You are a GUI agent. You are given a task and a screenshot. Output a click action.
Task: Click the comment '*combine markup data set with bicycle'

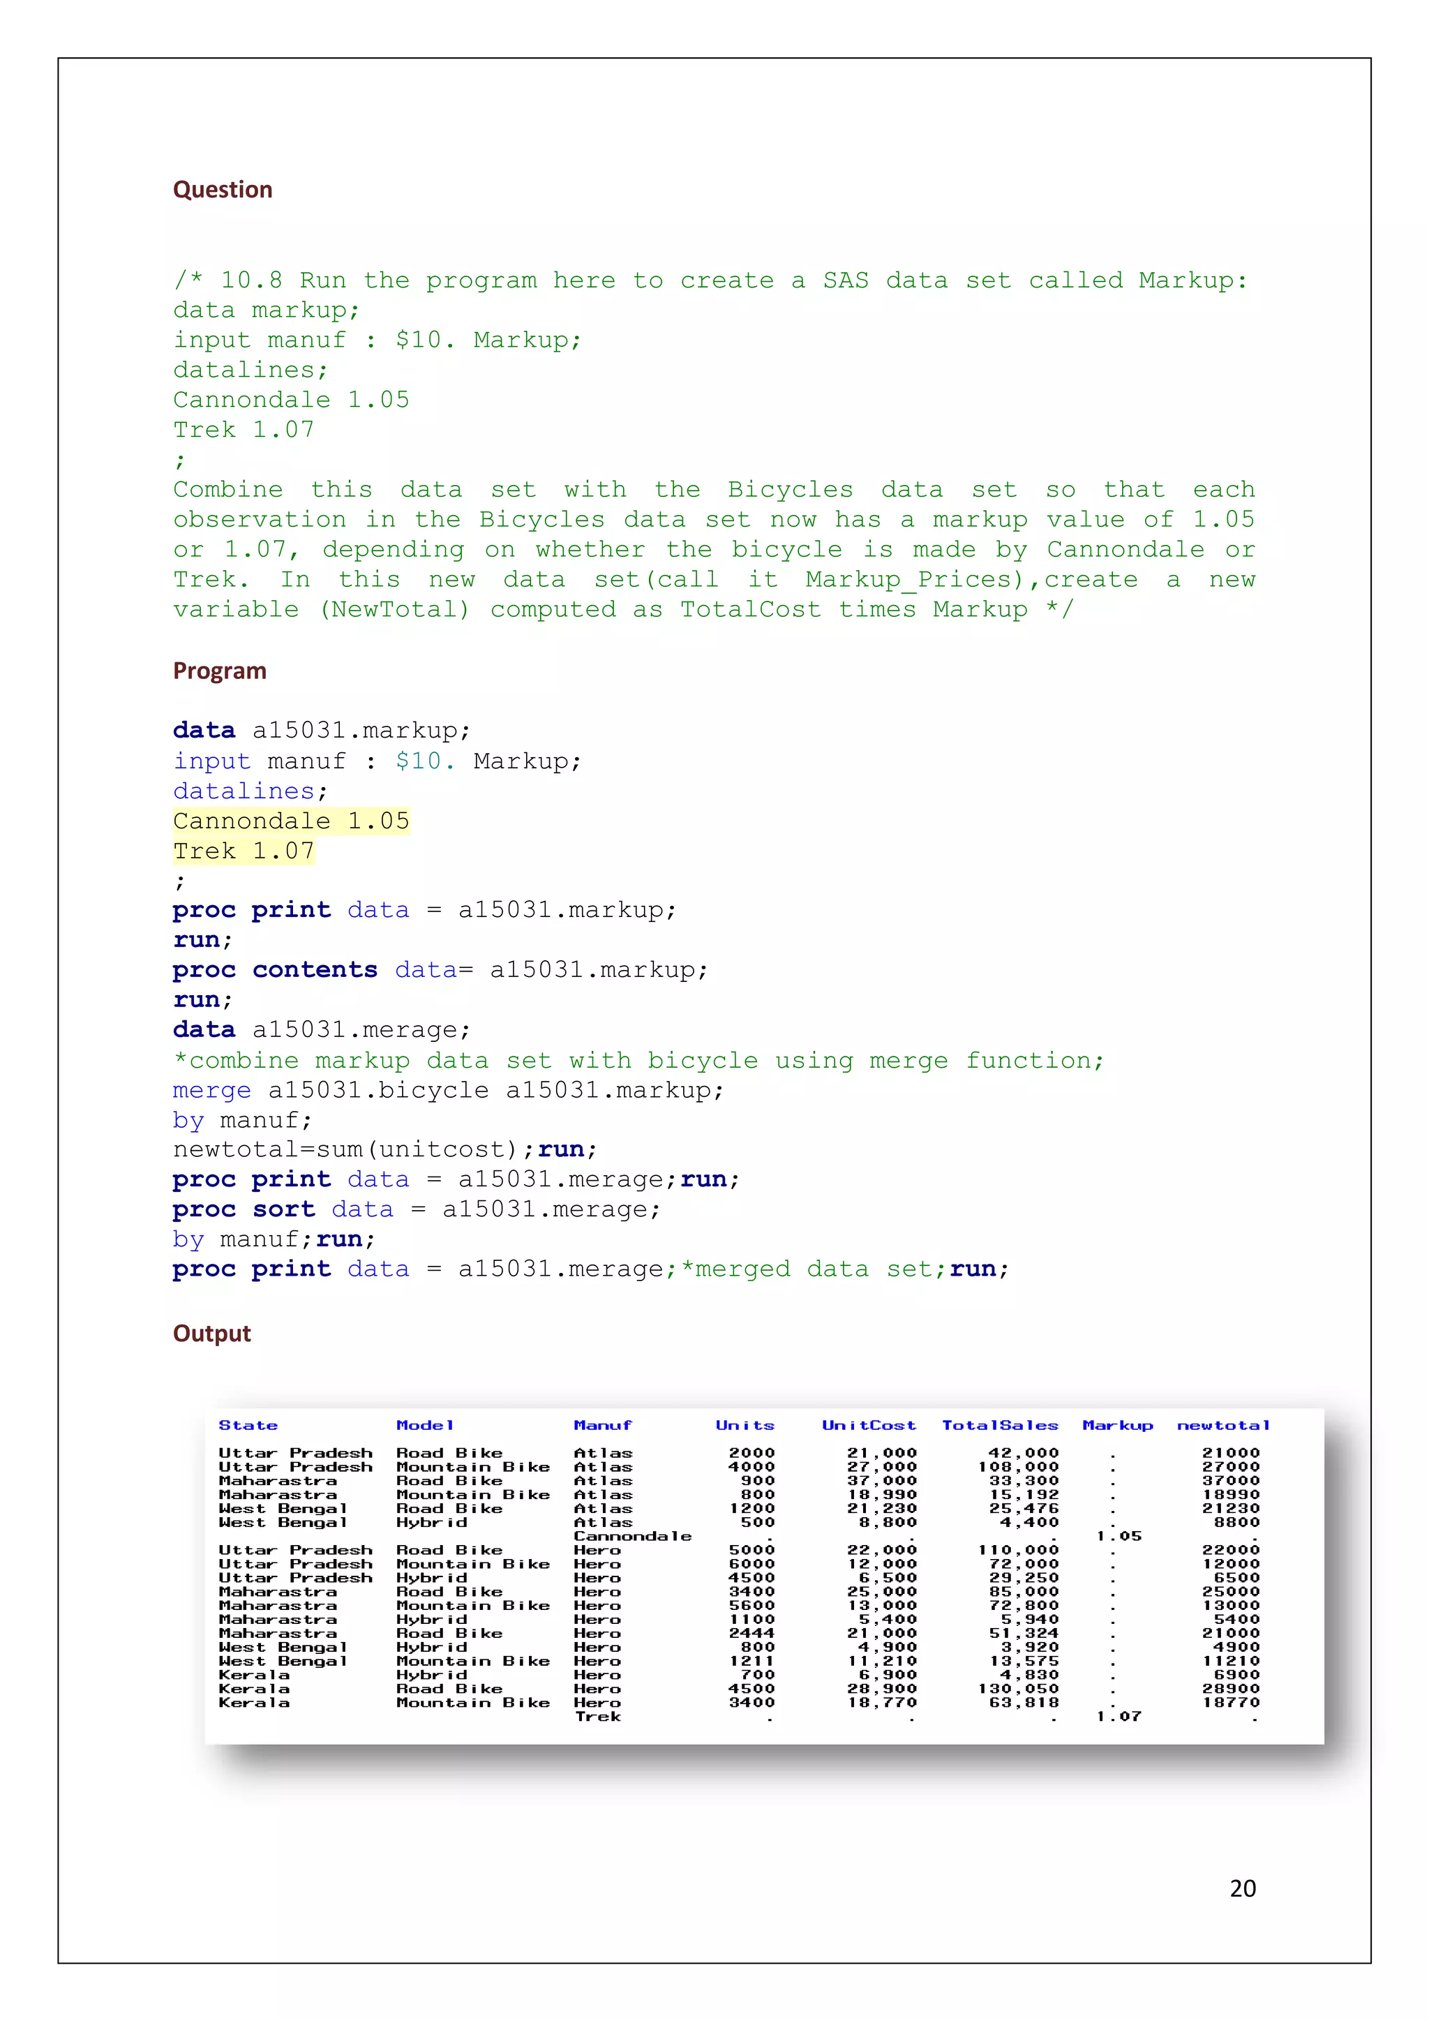(465, 1061)
